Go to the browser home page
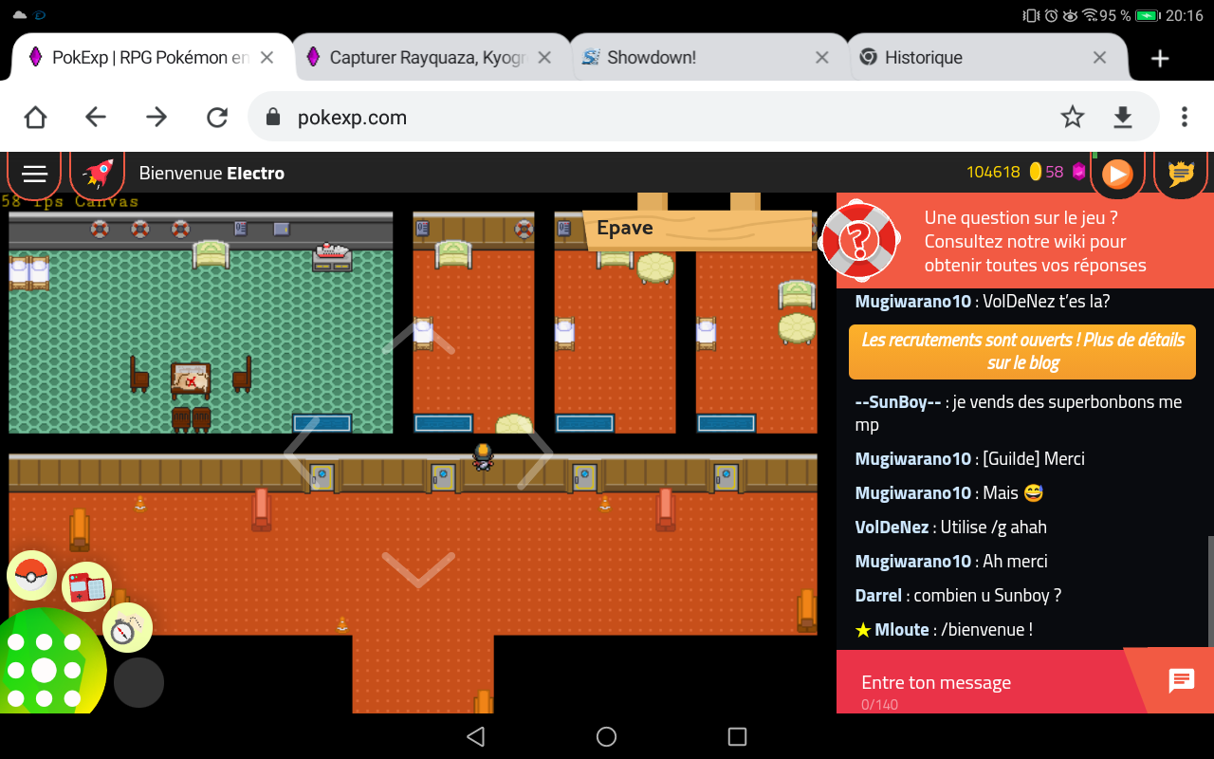This screenshot has height=759, width=1214. tap(35, 117)
